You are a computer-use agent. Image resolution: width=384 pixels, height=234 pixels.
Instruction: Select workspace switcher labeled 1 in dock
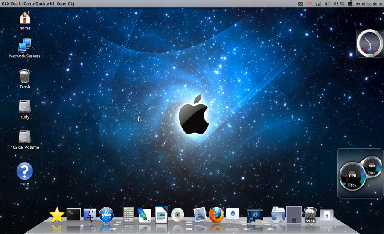click(x=294, y=215)
